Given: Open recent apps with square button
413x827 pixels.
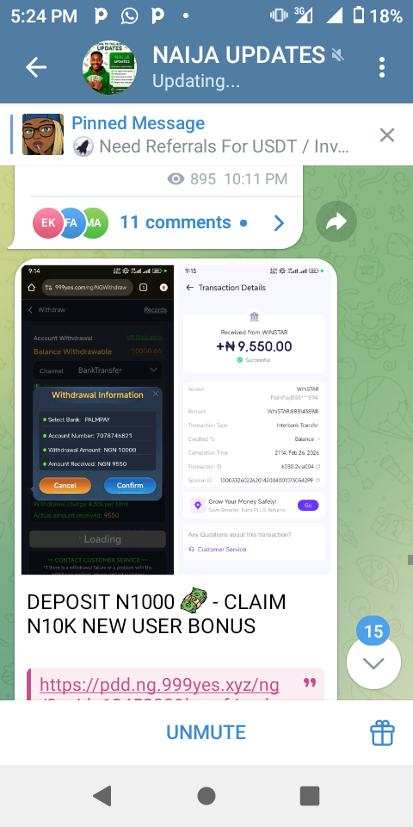Looking at the screenshot, I should coord(310,795).
